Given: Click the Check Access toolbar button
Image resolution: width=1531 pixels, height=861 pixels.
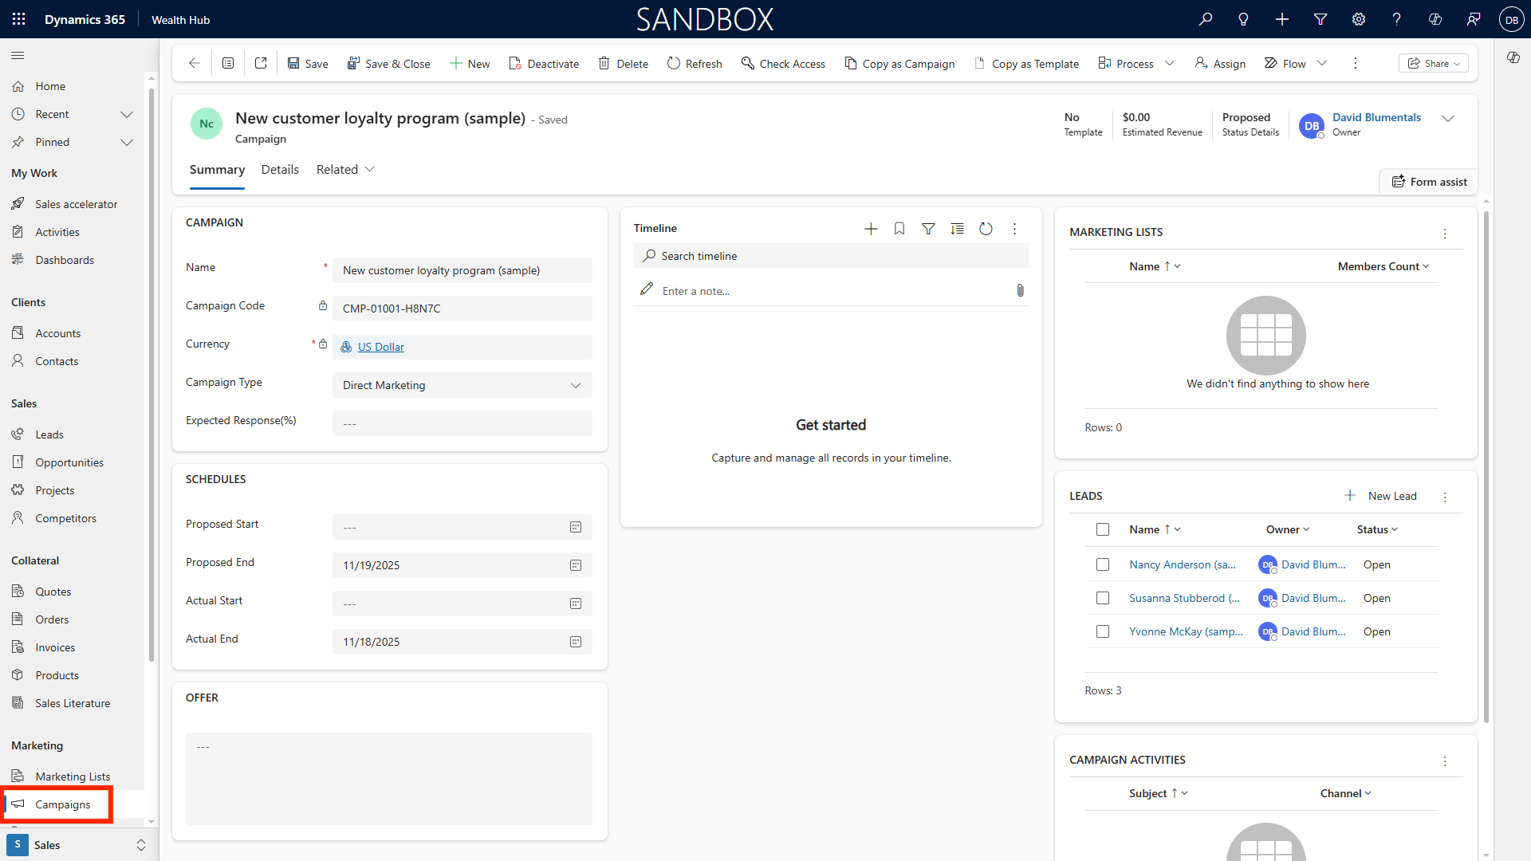Looking at the screenshot, I should click(x=783, y=64).
